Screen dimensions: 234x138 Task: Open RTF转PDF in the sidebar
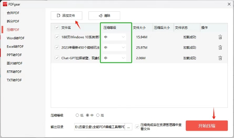tap(14, 72)
